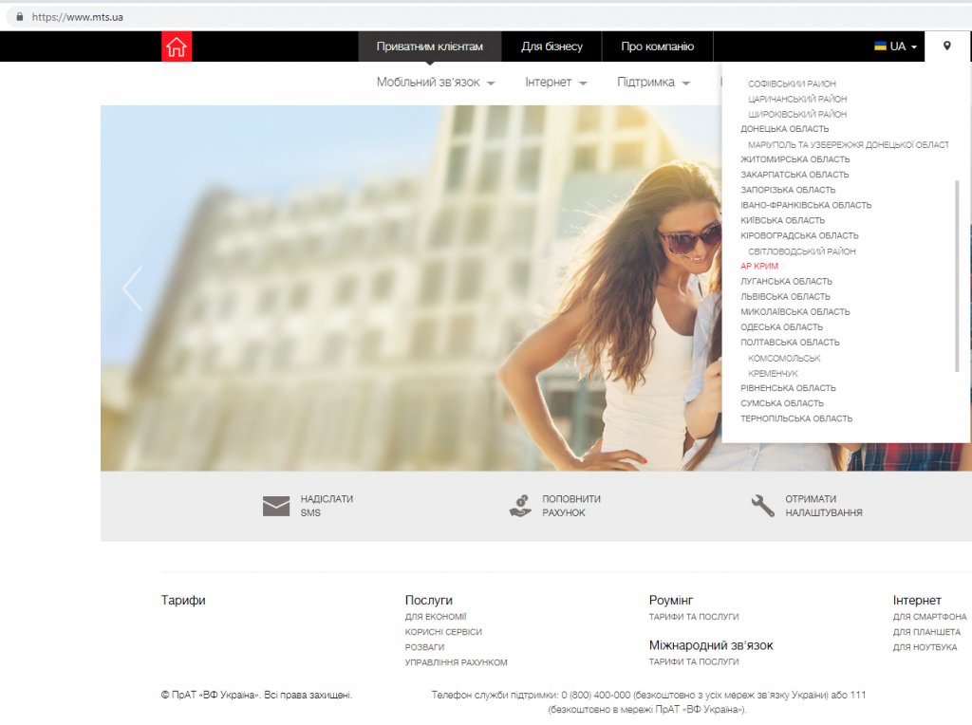Choose Київська область from region list
The width and height of the screenshot is (972, 725).
[782, 220]
